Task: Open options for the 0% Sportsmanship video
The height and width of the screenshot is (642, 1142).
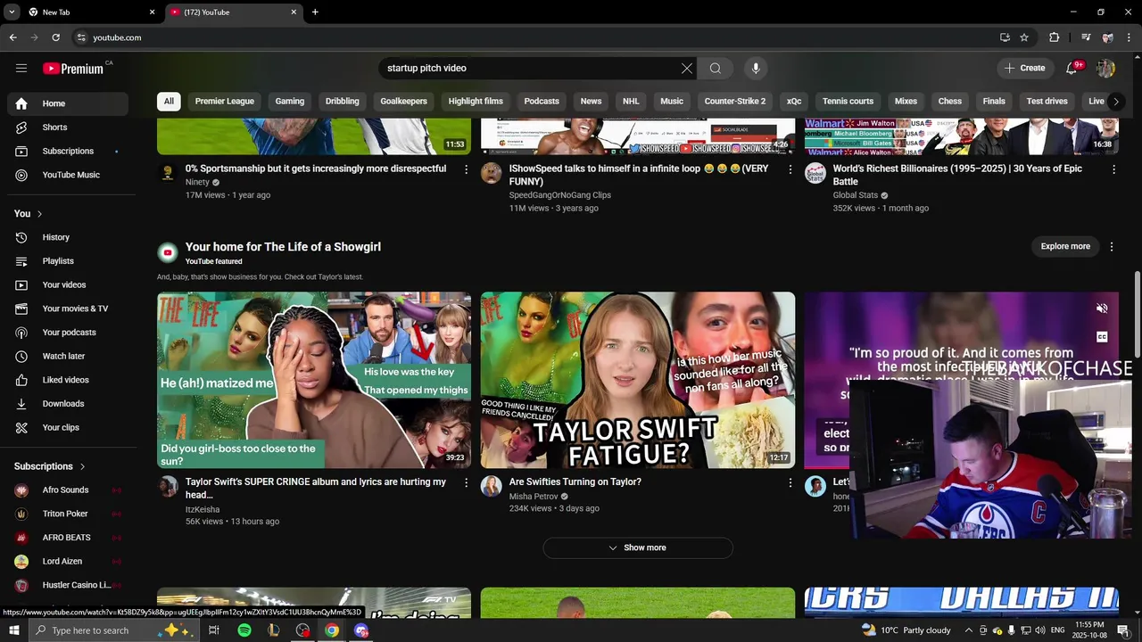Action: click(466, 169)
